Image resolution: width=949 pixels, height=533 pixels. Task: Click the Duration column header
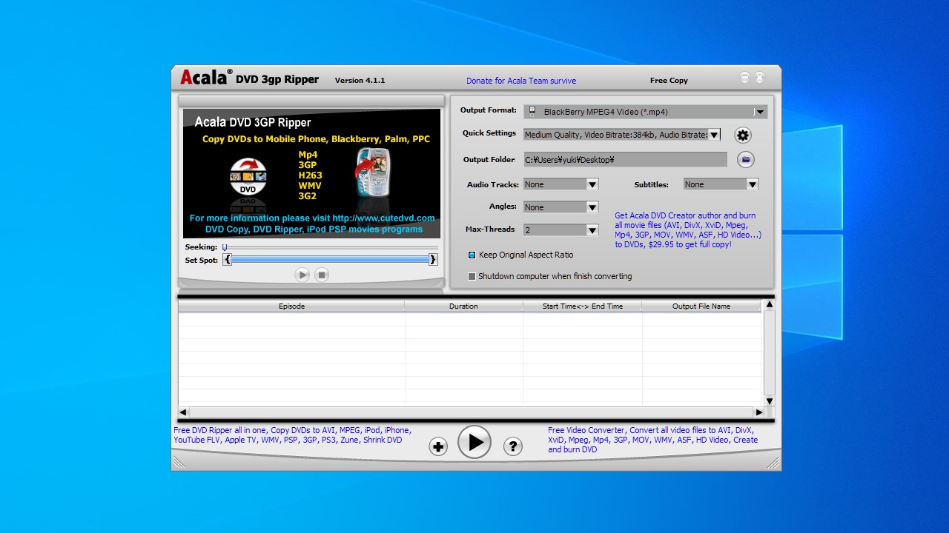463,306
